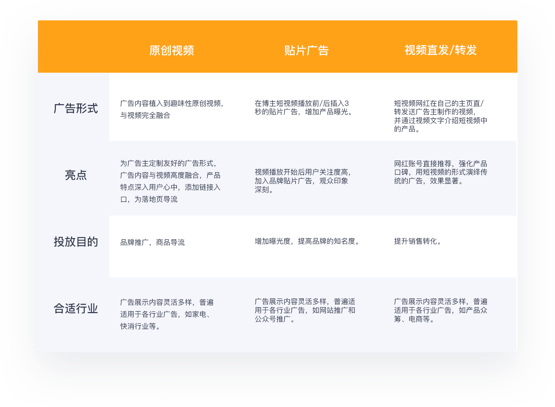This screenshot has height=407, width=555.
Task: Click cell text 增加曝光度，提高品牌的知名度
Action: click(x=307, y=241)
